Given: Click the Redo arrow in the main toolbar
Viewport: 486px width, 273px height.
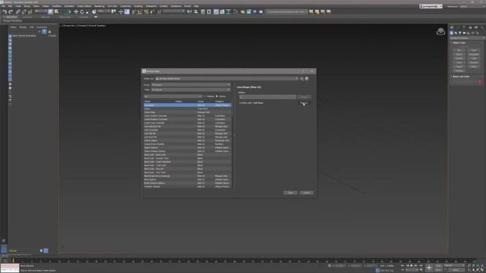Looking at the screenshot, I should 11,12.
